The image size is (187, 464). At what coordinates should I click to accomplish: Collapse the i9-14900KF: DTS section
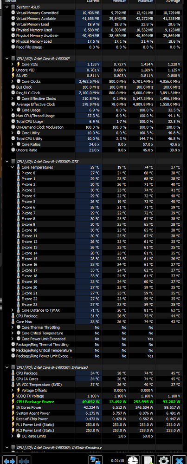(7, 161)
